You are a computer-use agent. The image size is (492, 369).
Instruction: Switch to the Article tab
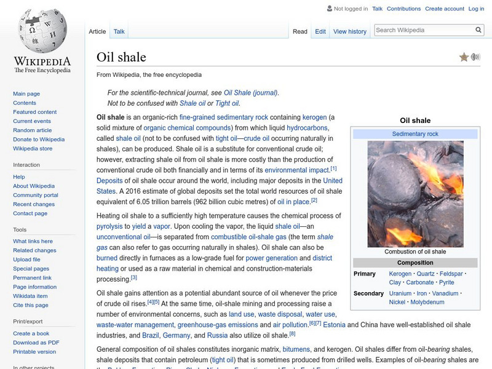click(x=97, y=31)
